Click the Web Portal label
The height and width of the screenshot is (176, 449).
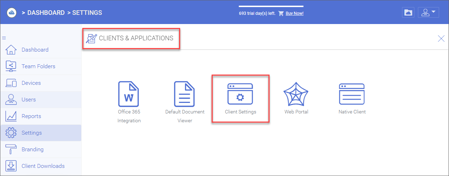click(x=296, y=112)
